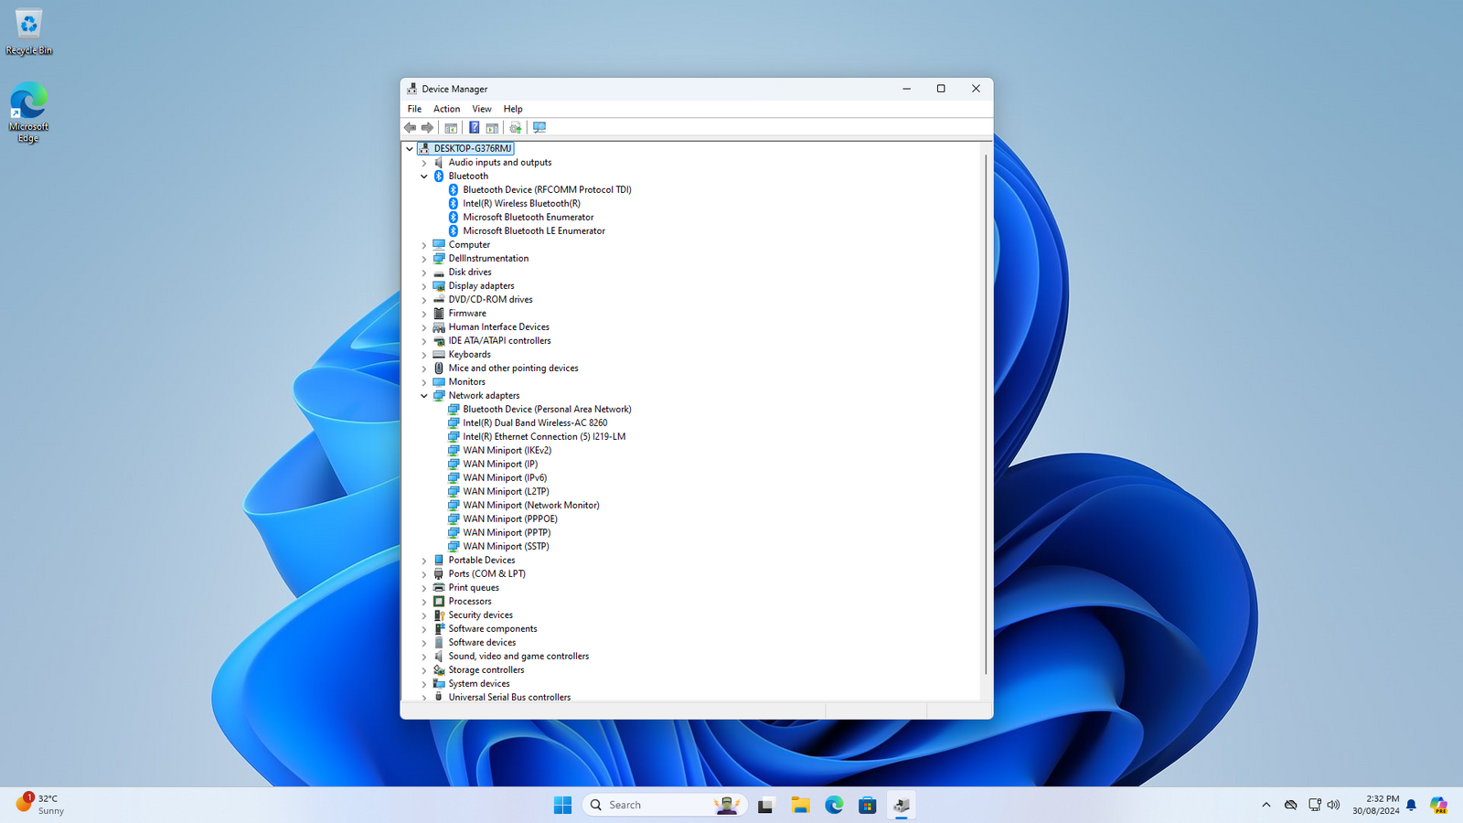Select WAN Miniport (IKEv2)
The height and width of the screenshot is (823, 1463).
(x=507, y=450)
